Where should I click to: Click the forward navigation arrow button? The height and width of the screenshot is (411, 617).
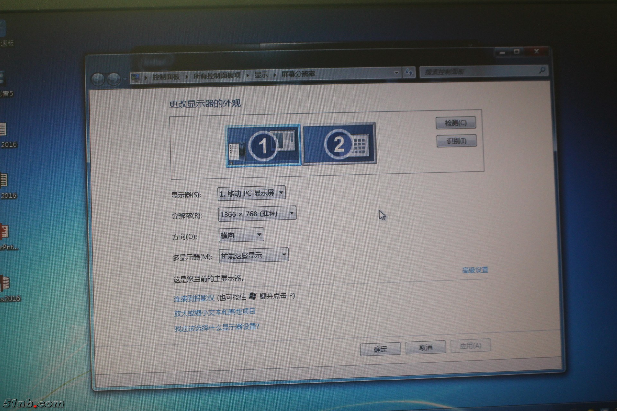[x=113, y=79]
